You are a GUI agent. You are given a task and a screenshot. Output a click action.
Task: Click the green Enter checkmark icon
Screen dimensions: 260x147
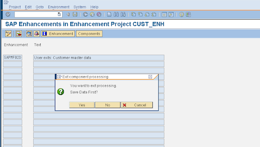coord(8,15)
